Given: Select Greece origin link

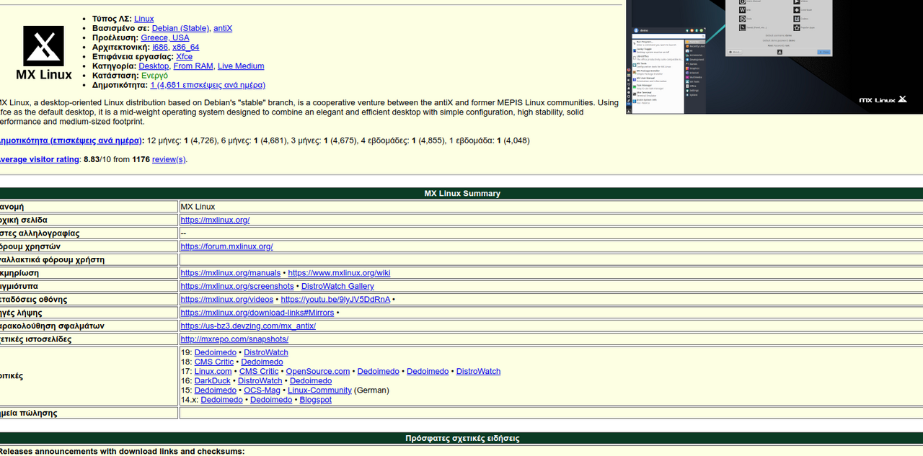Looking at the screenshot, I should tap(154, 37).
